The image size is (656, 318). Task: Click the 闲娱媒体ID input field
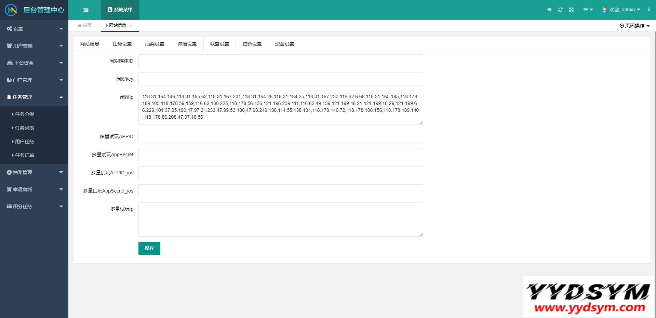280,61
